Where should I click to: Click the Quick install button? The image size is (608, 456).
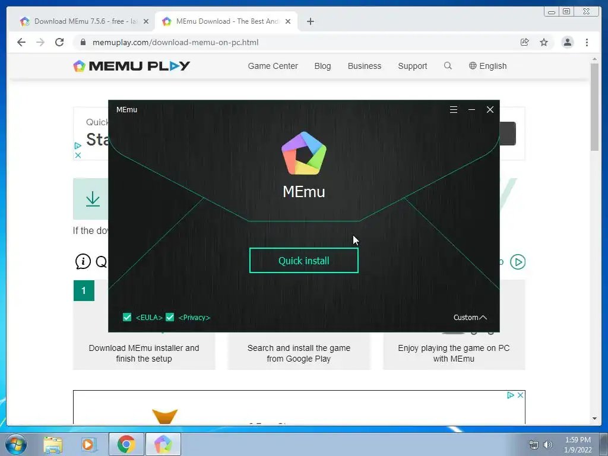tap(303, 261)
